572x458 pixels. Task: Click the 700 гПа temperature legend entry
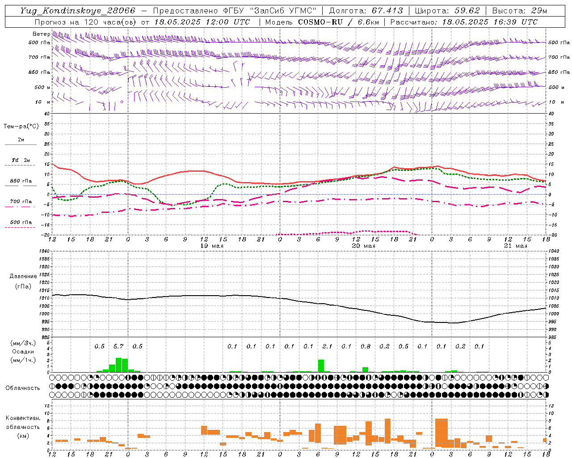pos(21,202)
